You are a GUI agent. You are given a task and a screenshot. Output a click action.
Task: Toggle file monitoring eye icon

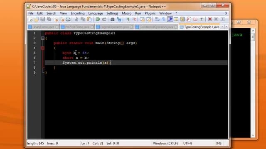[201, 19]
